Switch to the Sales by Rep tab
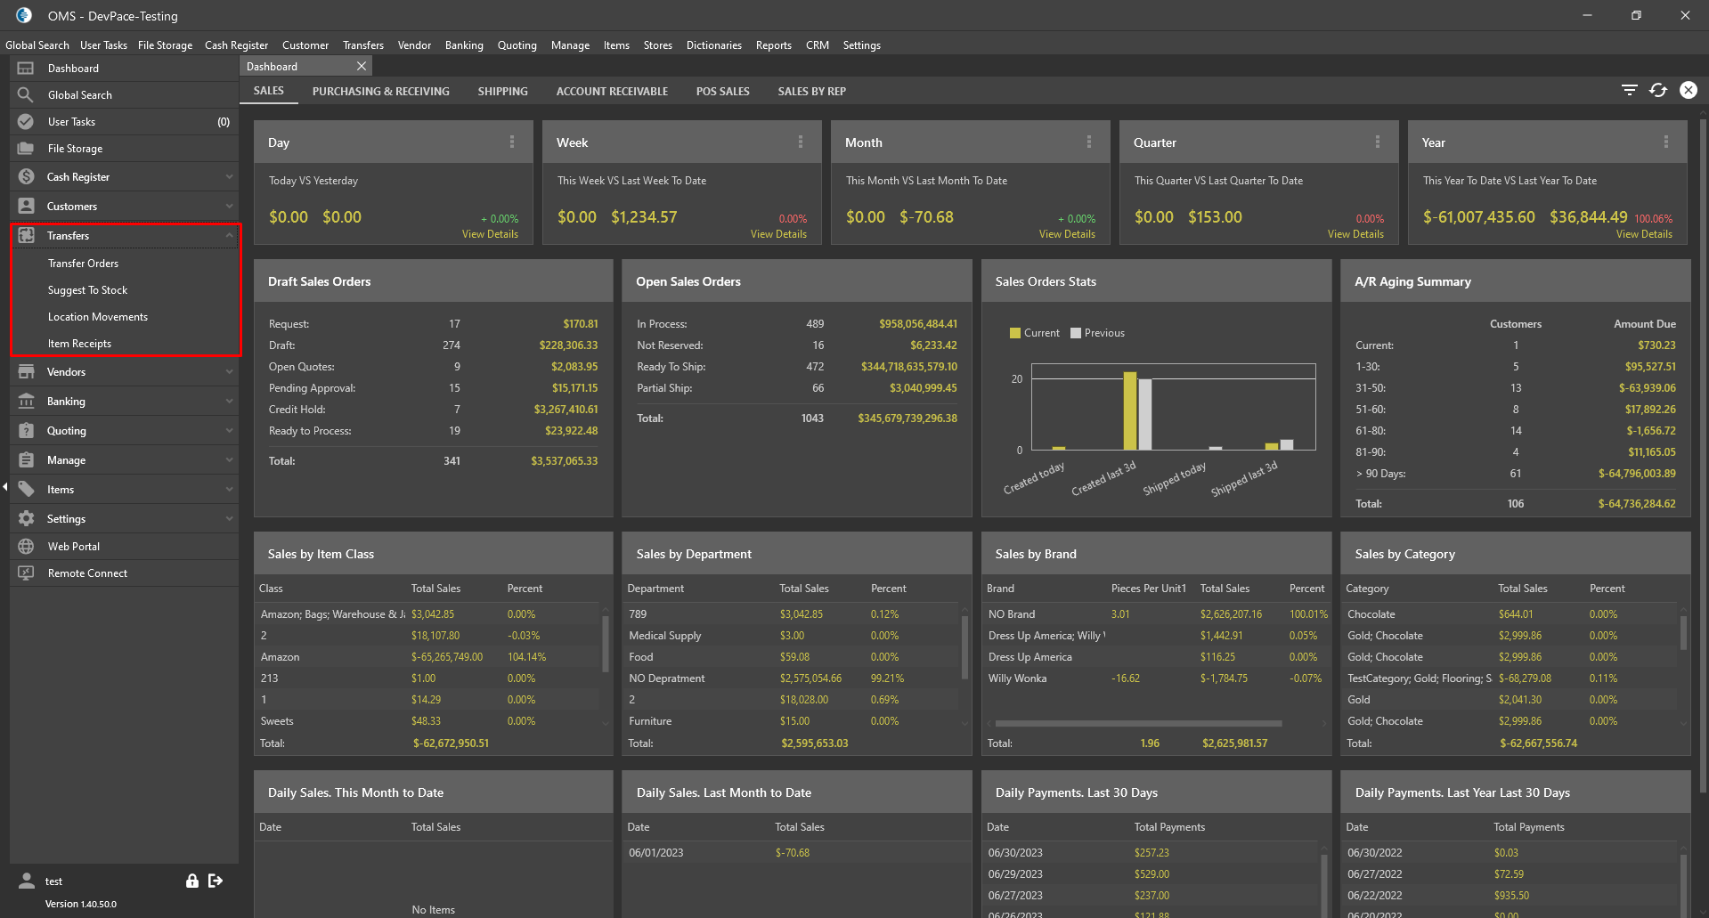This screenshot has width=1709, height=918. 812,91
